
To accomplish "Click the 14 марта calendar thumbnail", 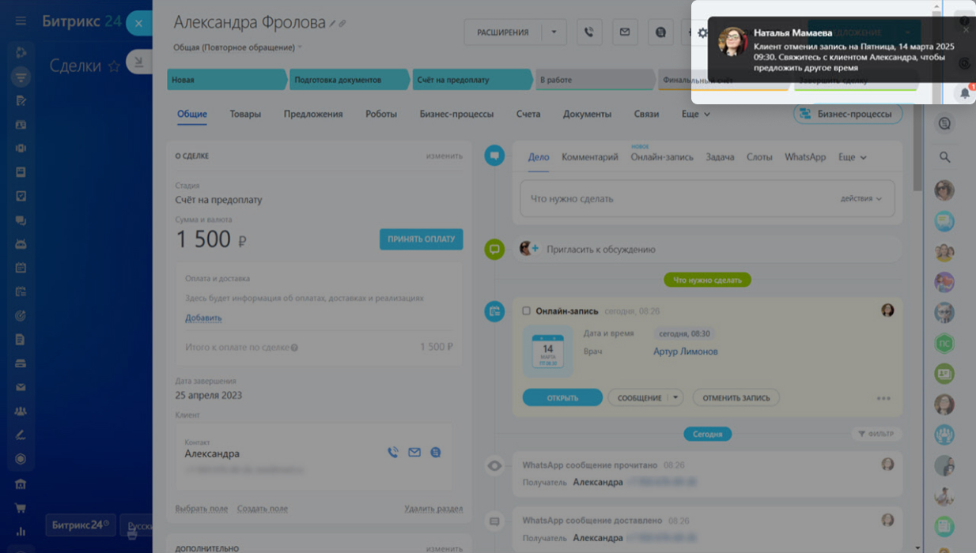I will click(x=547, y=351).
